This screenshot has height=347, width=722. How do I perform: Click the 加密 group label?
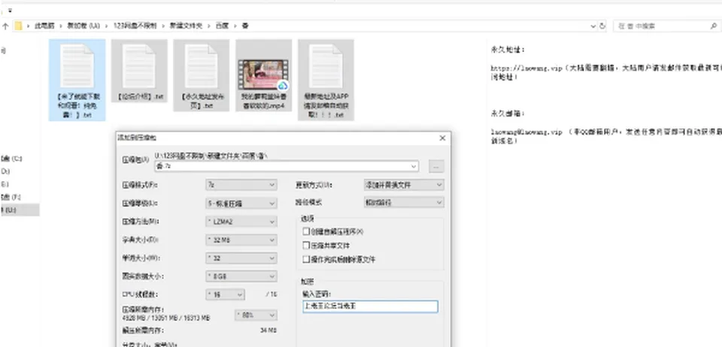(x=308, y=282)
